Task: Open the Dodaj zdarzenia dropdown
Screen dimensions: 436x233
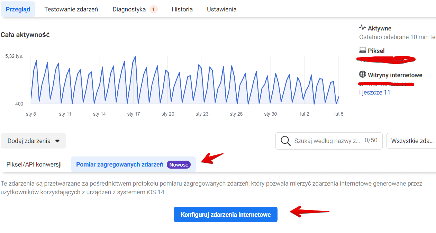Action: point(33,141)
